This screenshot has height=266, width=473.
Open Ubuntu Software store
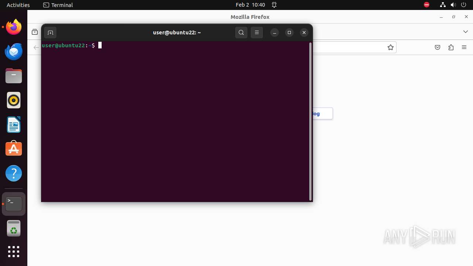click(x=14, y=149)
